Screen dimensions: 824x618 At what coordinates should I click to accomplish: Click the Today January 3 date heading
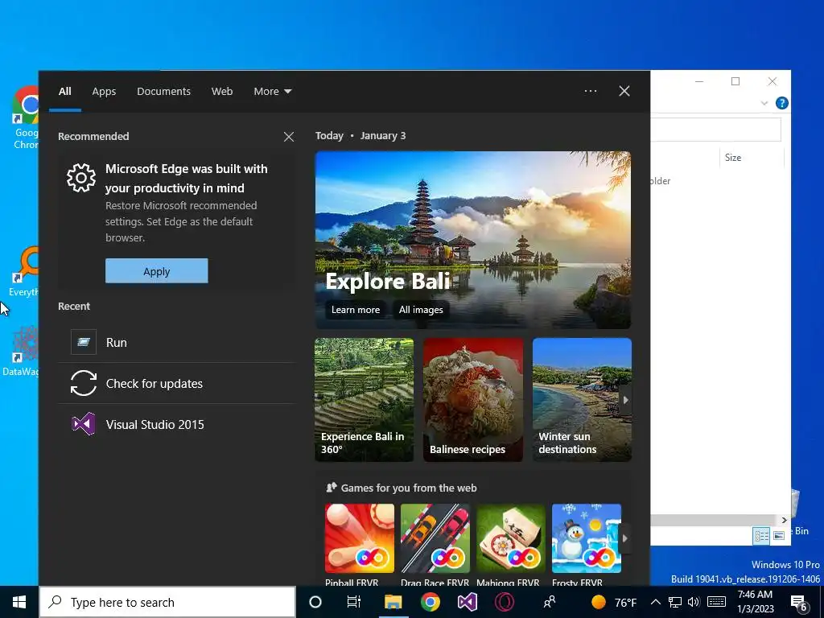click(x=360, y=135)
